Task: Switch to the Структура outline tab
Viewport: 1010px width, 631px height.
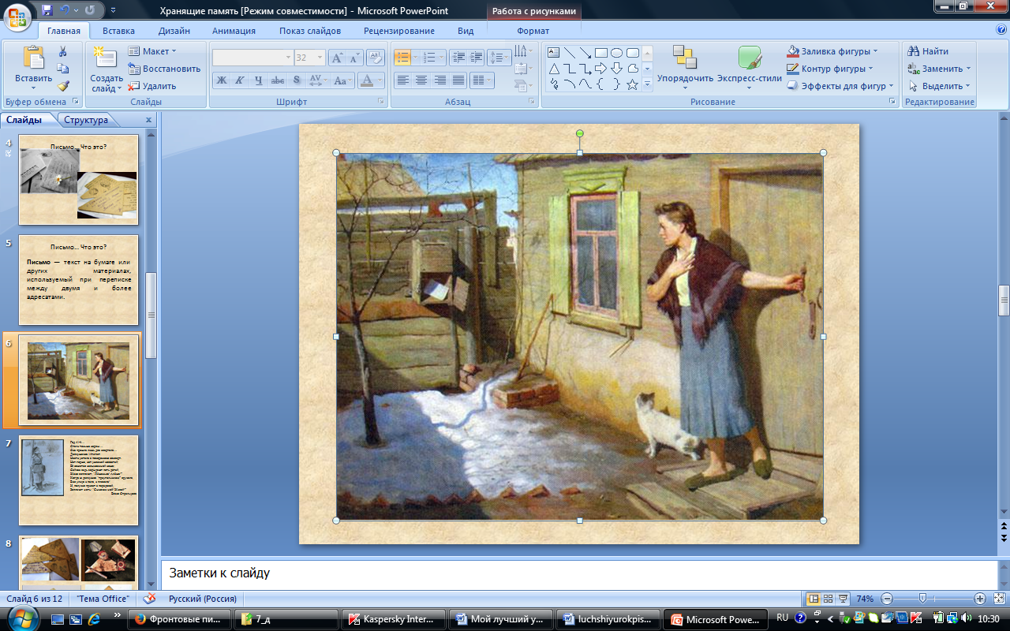Action: [x=86, y=120]
